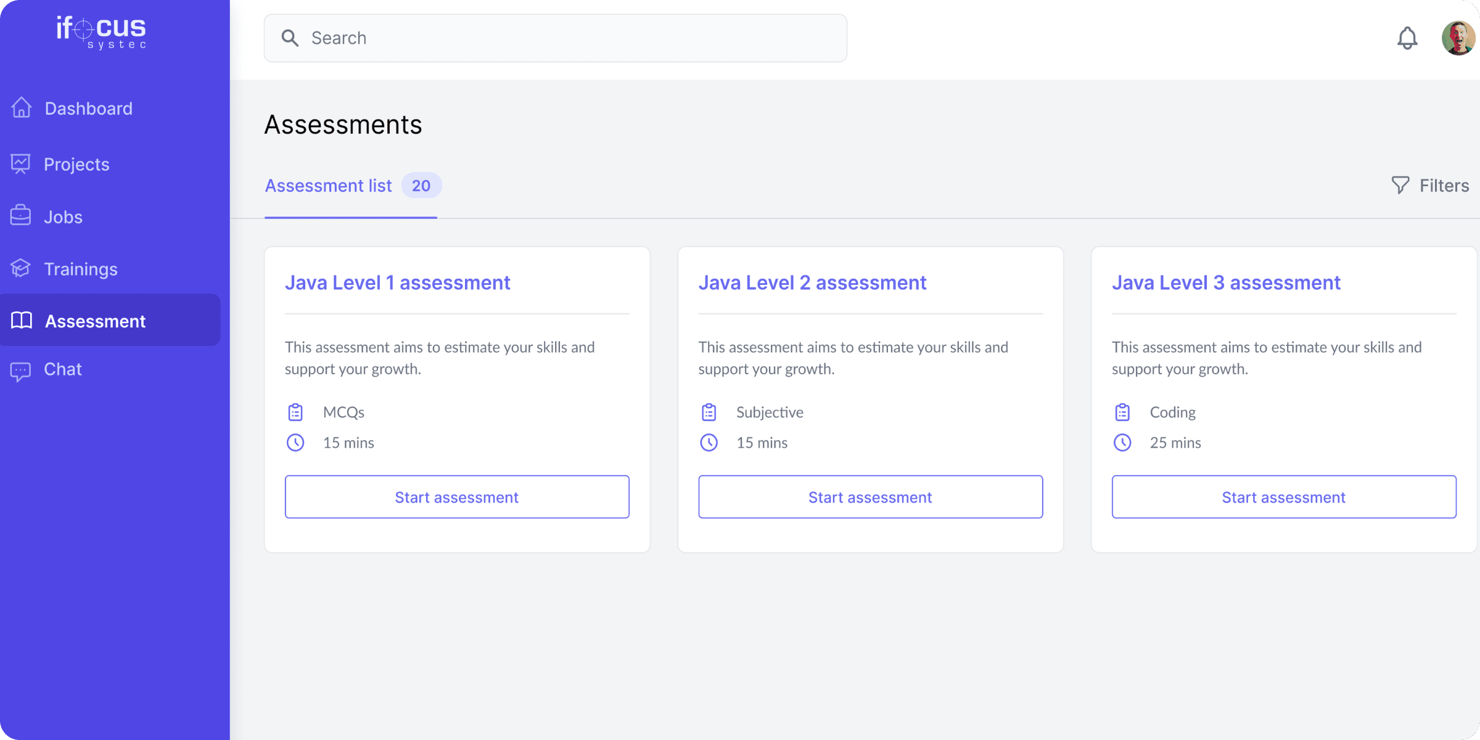The width and height of the screenshot is (1480, 740).
Task: Click the Java Level 1 description text
Action: coord(440,358)
